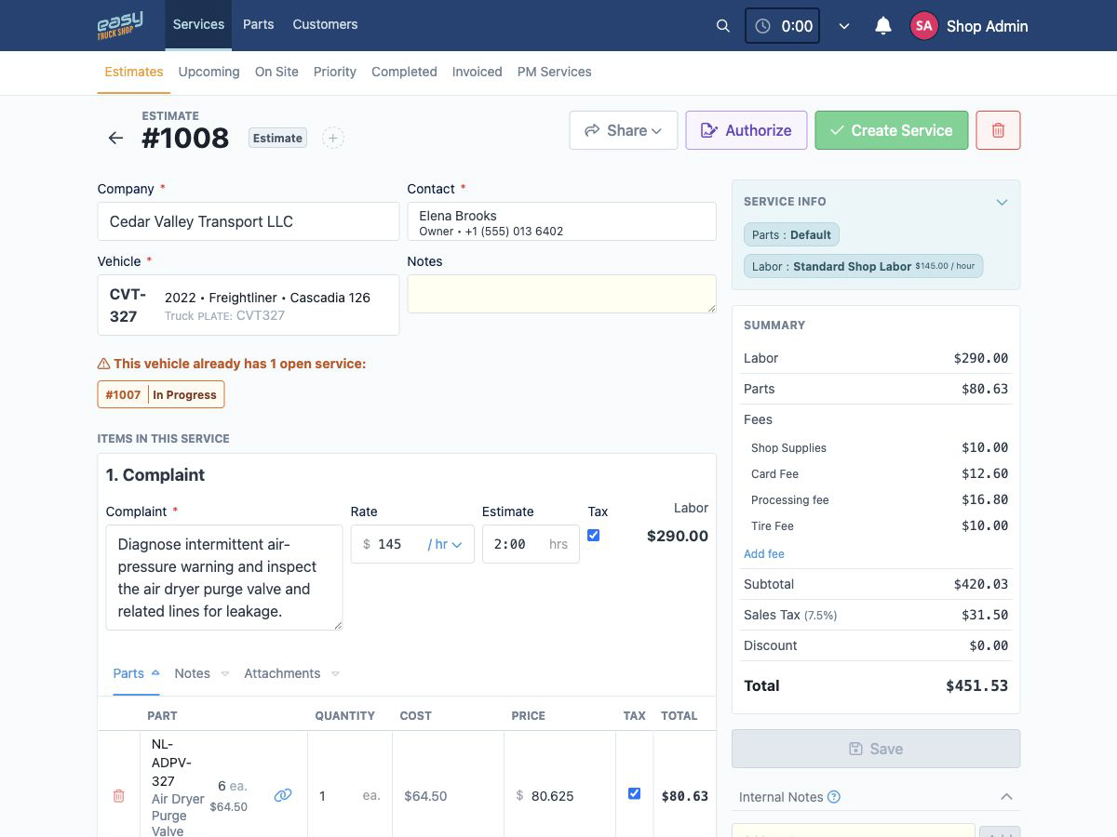Screen dimensions: 1117x837
Task: Toggle the Air Dryer Purge Valve Tax checkbox
Action: pyautogui.click(x=634, y=793)
